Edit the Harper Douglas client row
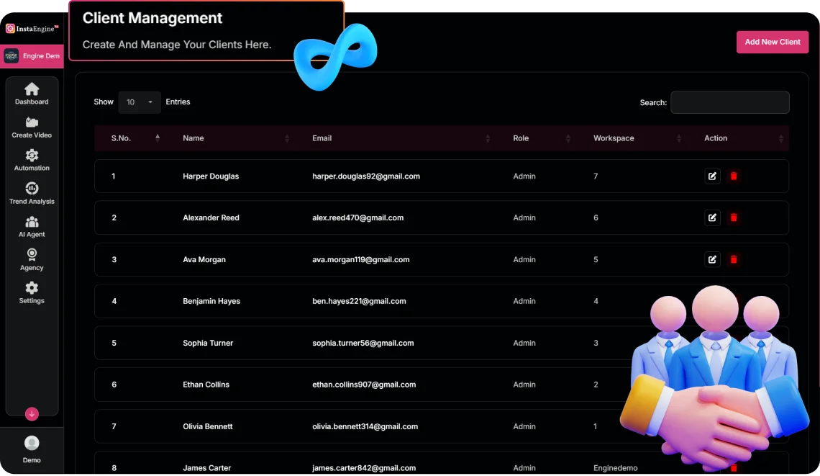820x476 pixels. (x=712, y=176)
